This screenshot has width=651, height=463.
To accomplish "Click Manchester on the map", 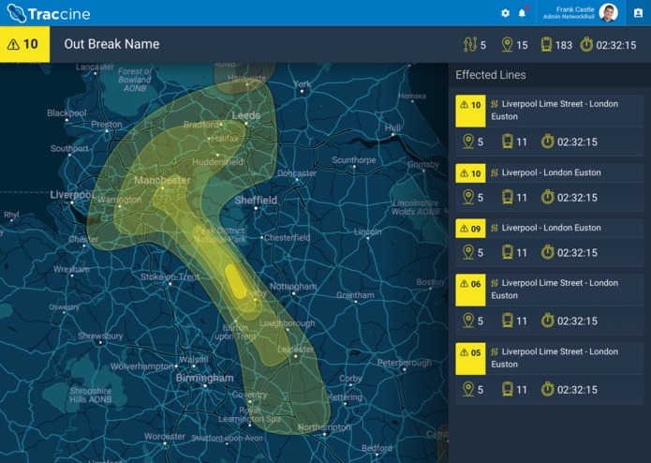I will point(162,180).
